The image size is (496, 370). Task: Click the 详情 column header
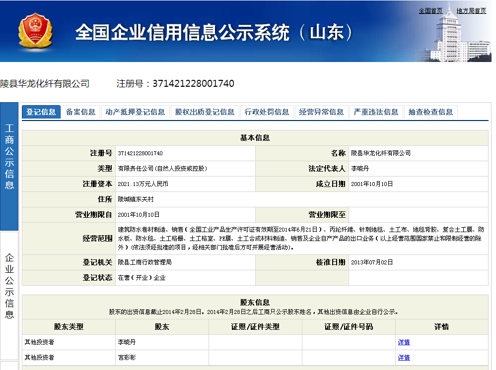(x=441, y=327)
